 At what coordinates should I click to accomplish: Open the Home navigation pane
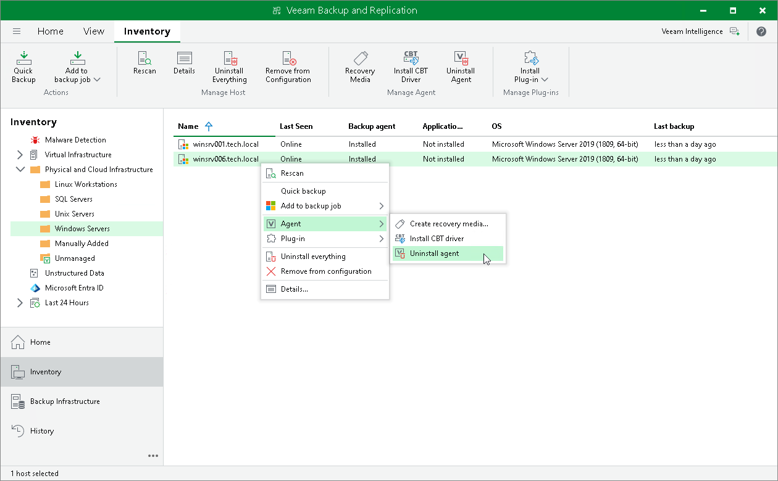pyautogui.click(x=82, y=342)
